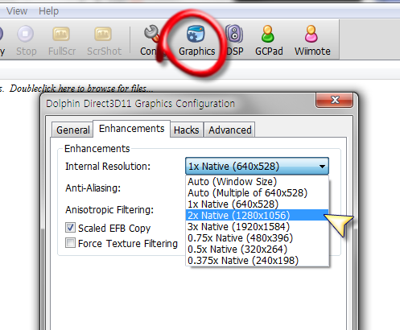
Task: Toggle FullScr fullscreen toolbar icon
Action: 62,40
